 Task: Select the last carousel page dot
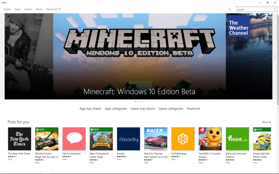(x=144, y=101)
